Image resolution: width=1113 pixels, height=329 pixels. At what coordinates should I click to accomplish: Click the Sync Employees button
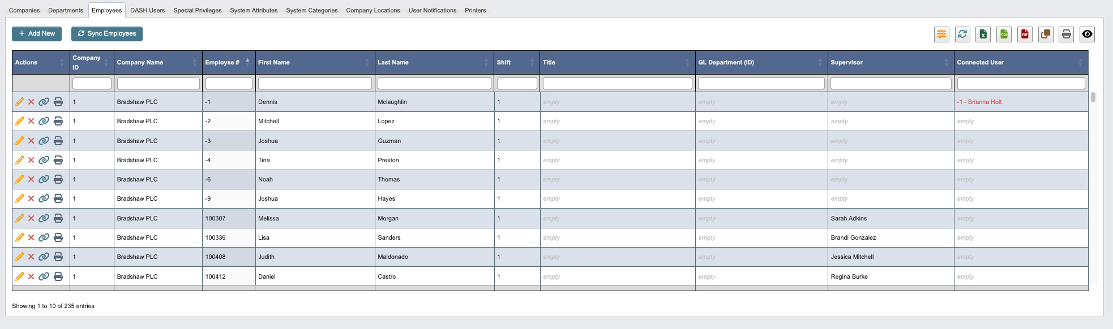[107, 34]
